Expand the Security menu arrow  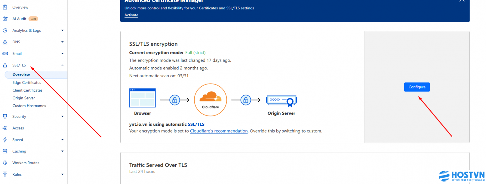[x=62, y=116]
